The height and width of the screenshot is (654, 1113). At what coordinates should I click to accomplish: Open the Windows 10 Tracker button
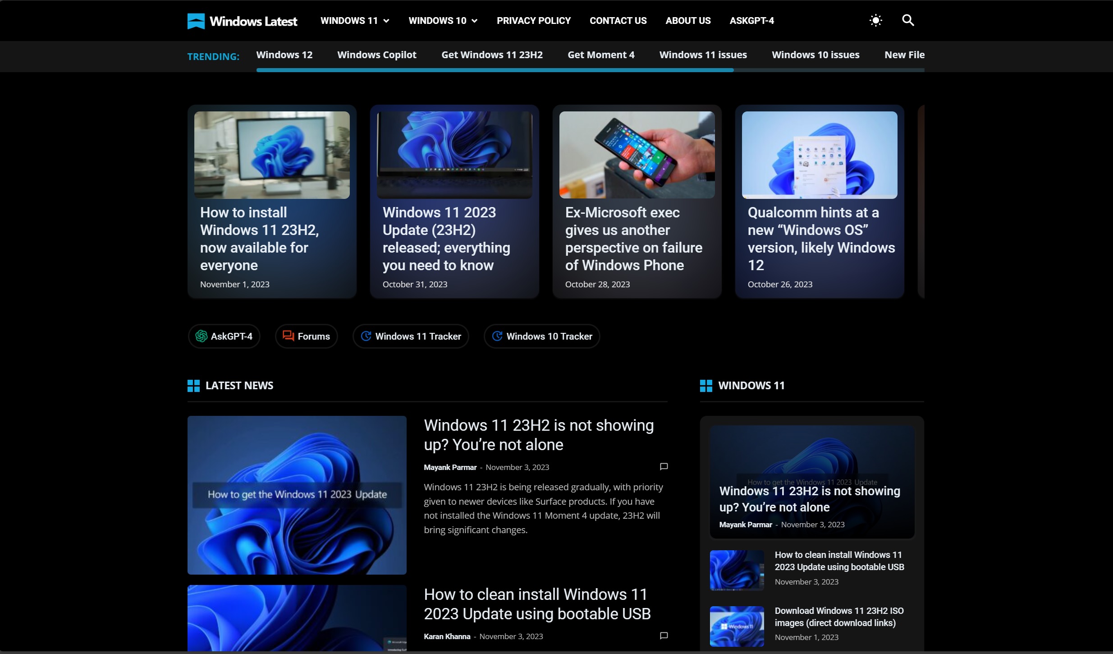(x=542, y=336)
